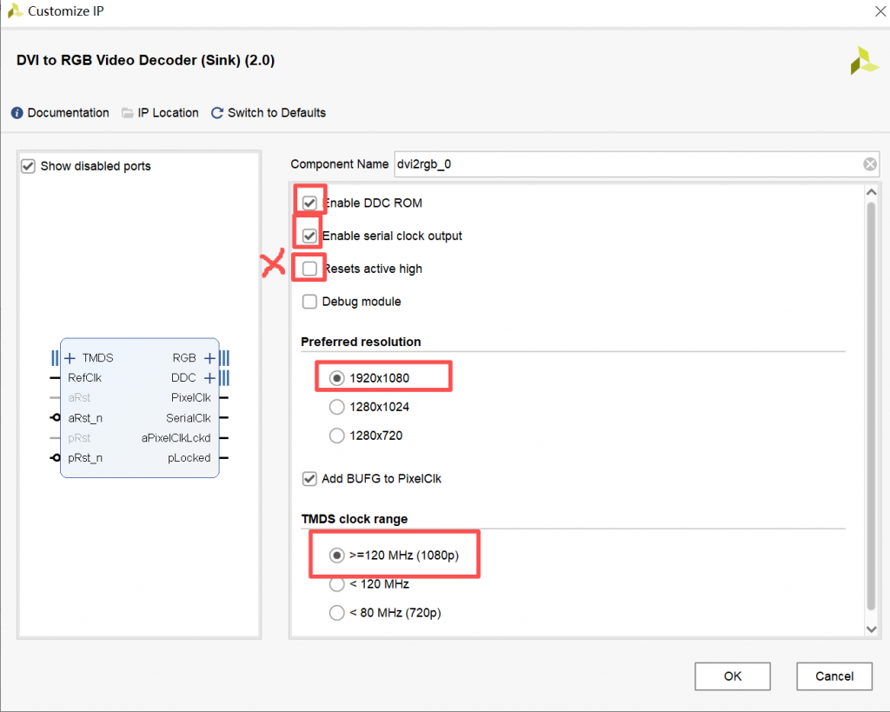Screen dimensions: 890x712
Task: Expand the TMDS port plus icon
Action: tap(70, 358)
